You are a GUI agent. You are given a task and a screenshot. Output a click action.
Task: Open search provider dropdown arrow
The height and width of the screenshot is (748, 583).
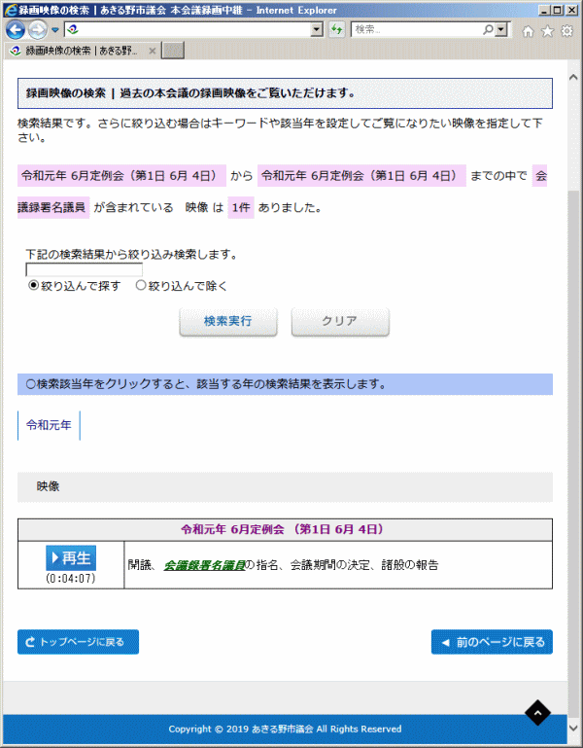click(500, 29)
